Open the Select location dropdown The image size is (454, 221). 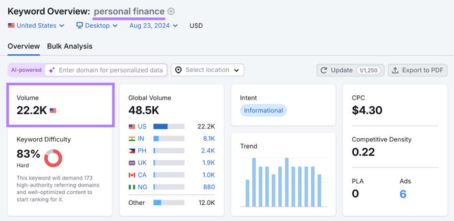pos(208,70)
